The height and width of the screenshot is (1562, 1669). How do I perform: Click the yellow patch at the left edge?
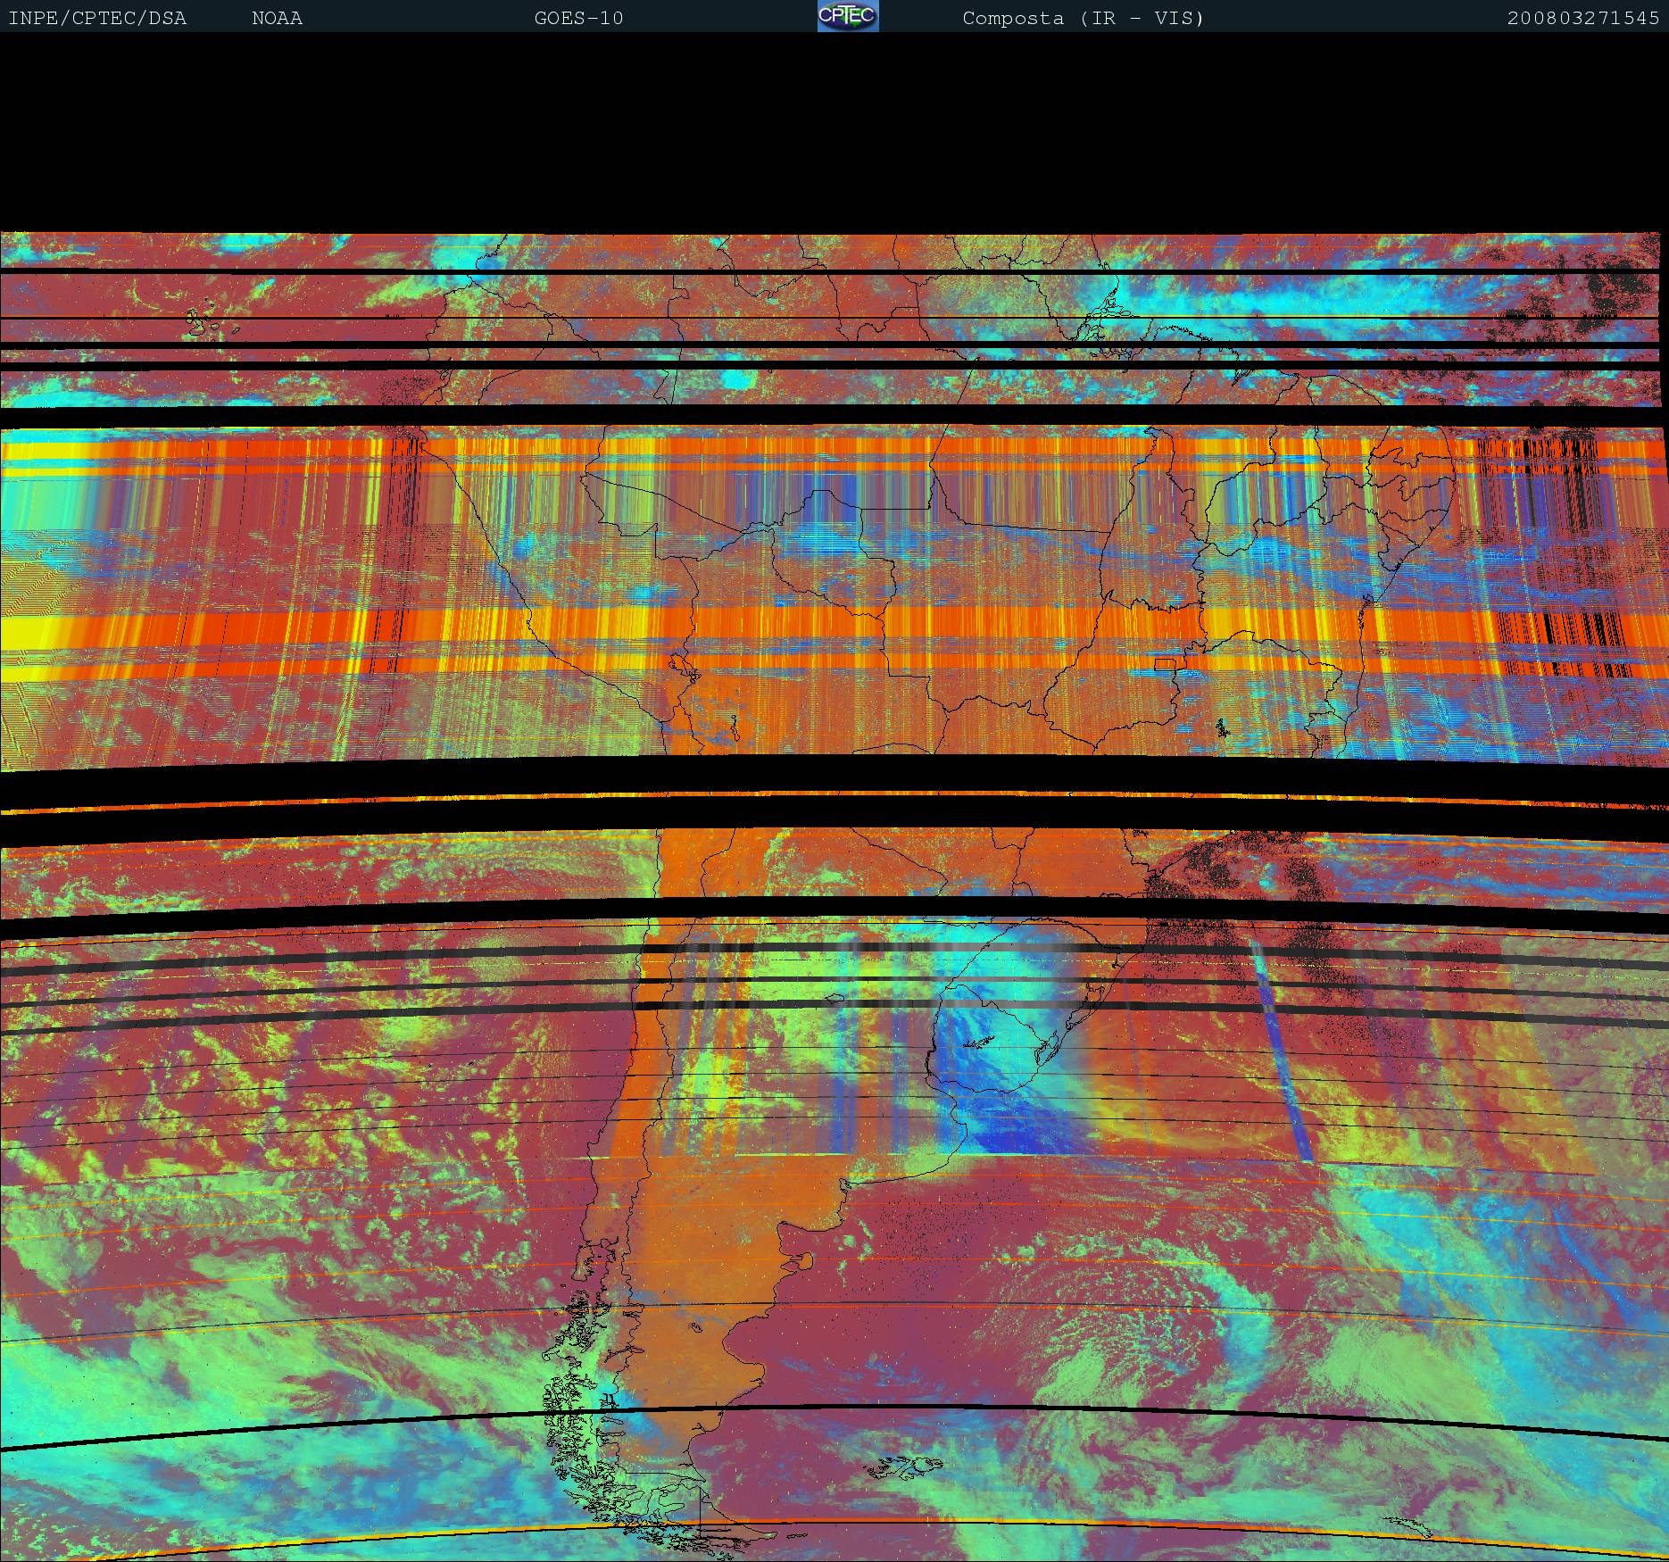click(x=27, y=632)
